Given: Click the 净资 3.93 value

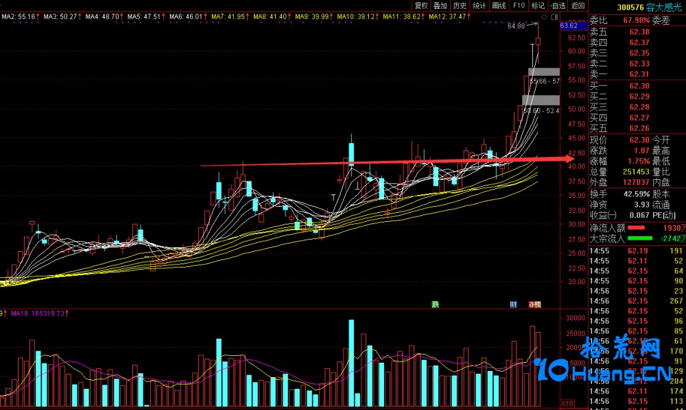Looking at the screenshot, I should [x=642, y=205].
